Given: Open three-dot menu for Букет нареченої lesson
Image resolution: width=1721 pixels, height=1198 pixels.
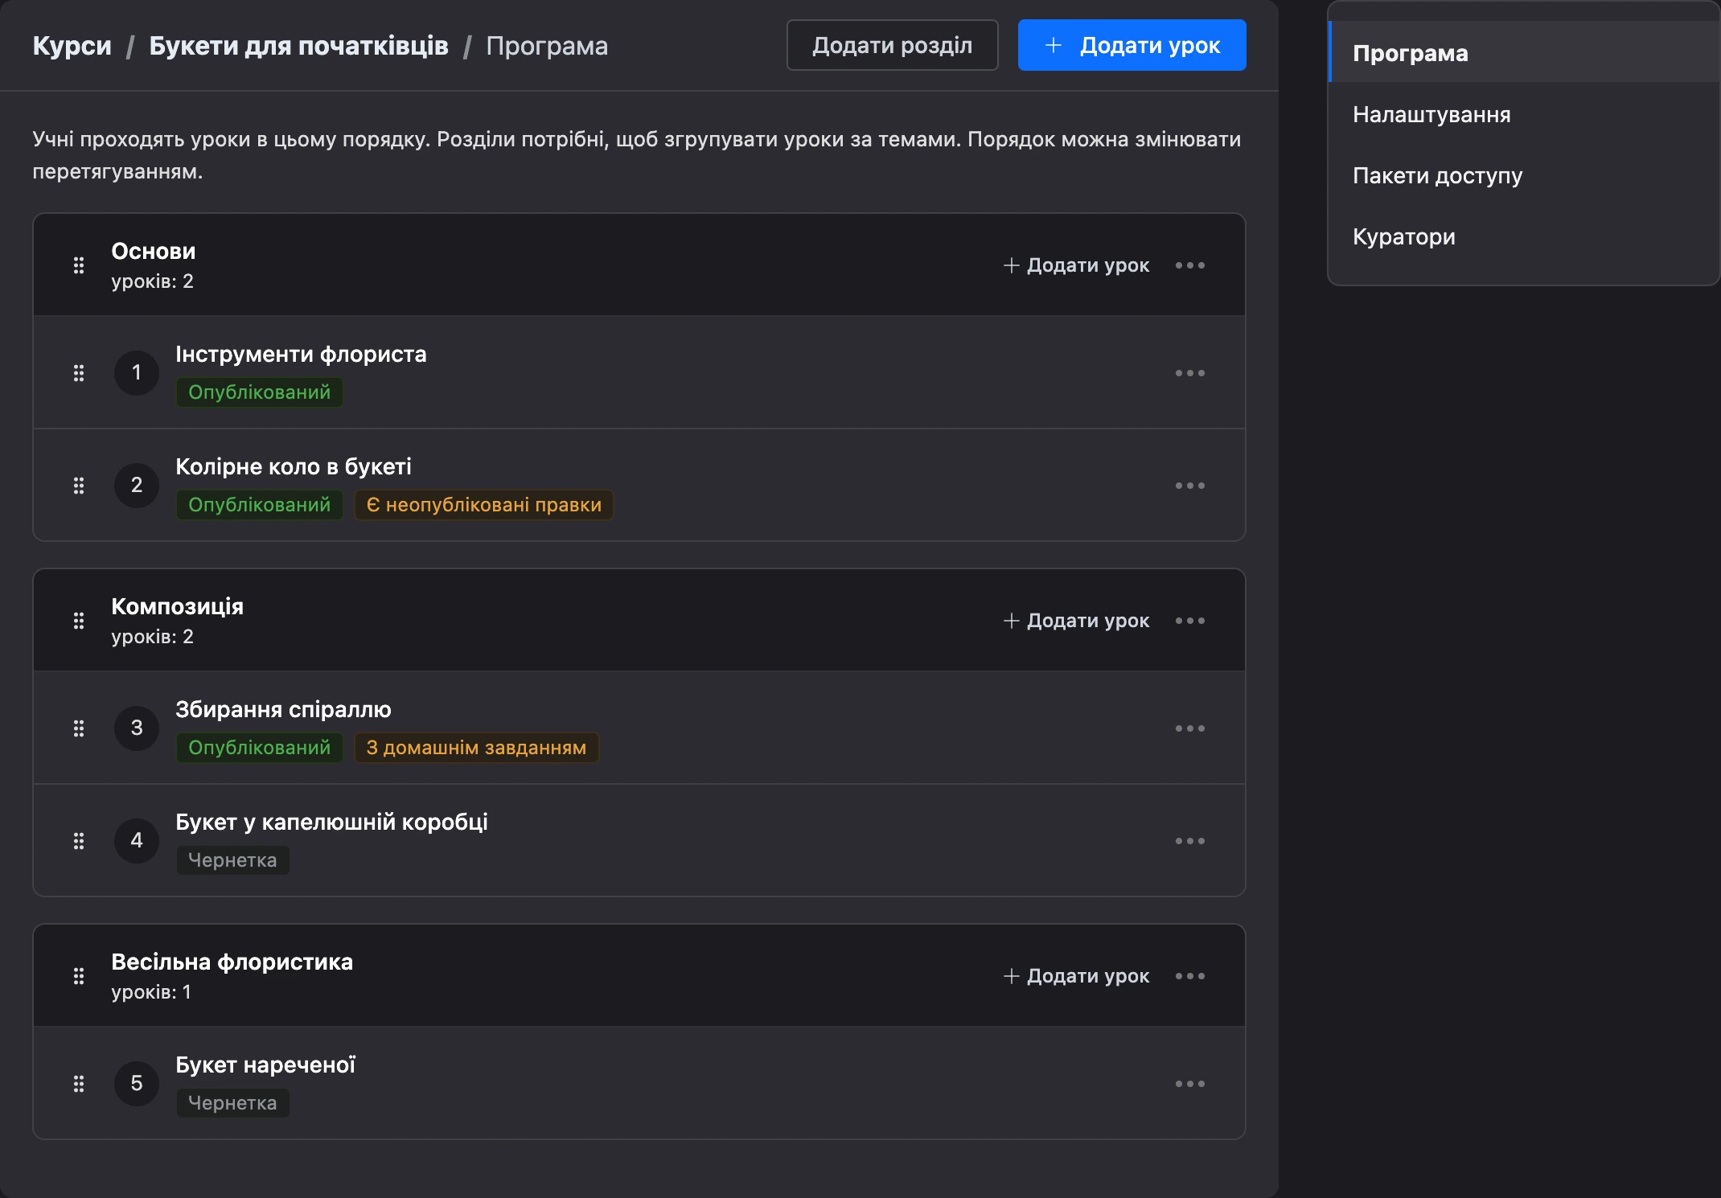Looking at the screenshot, I should 1190,1084.
